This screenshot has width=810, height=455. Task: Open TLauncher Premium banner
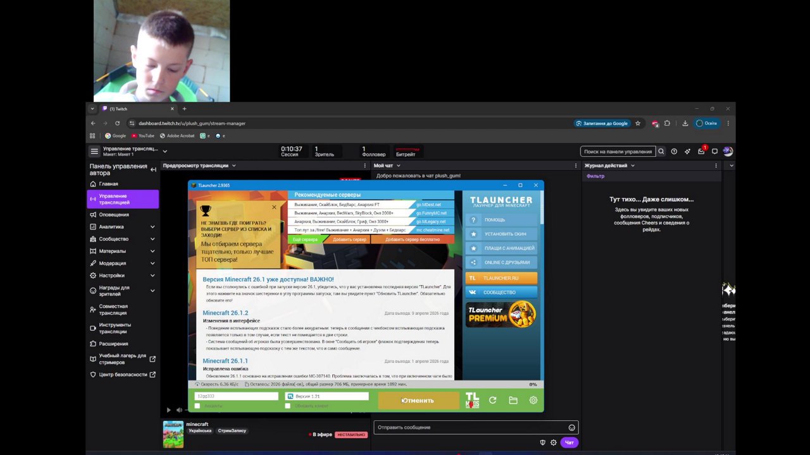click(x=501, y=315)
